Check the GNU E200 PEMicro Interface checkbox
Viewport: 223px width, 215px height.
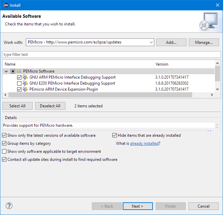[19, 83]
